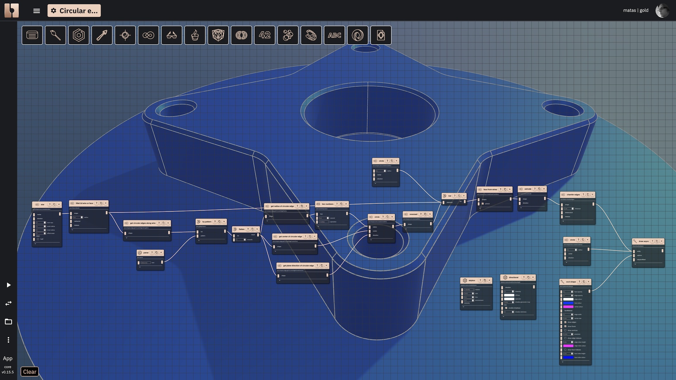The width and height of the screenshot is (676, 380).
Task: Toggle the 'half' checkbox in star node
Action: pos(38,239)
